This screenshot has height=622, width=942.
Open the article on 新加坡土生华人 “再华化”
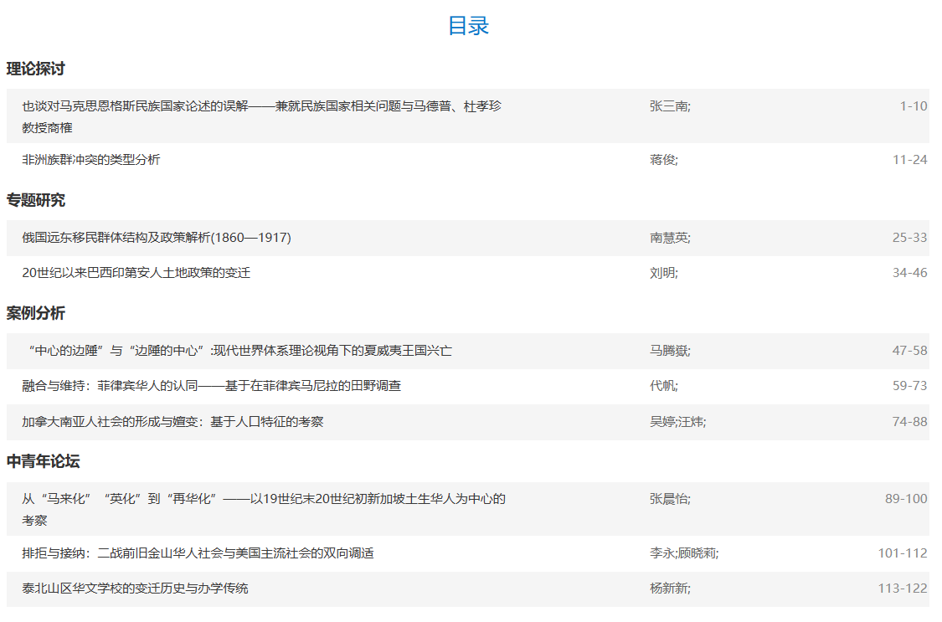coord(263,500)
